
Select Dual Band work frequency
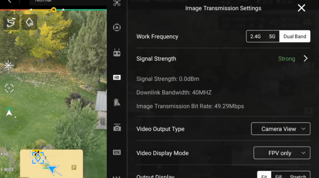tap(295, 37)
